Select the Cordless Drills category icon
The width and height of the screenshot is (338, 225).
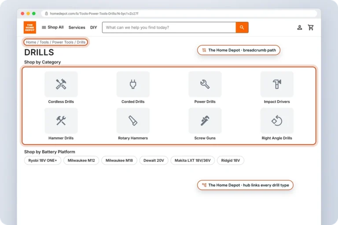point(61,84)
